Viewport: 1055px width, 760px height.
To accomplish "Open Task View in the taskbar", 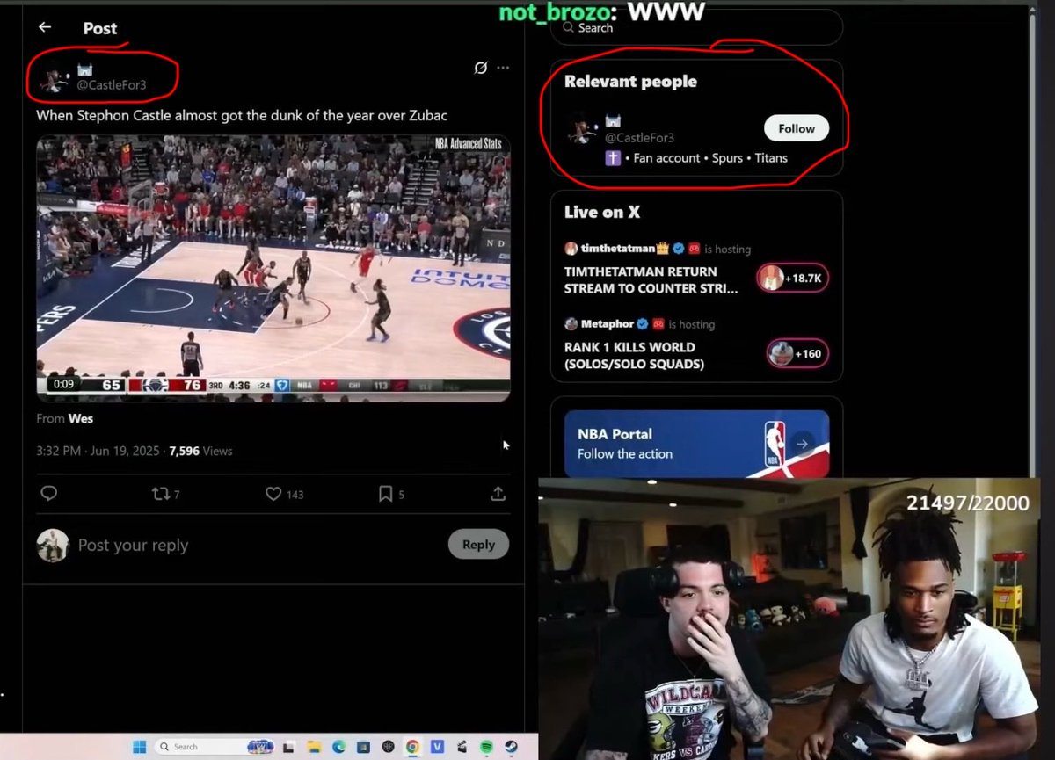I will pyautogui.click(x=288, y=747).
